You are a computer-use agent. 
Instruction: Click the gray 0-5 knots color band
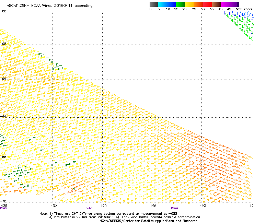click(x=154, y=4)
